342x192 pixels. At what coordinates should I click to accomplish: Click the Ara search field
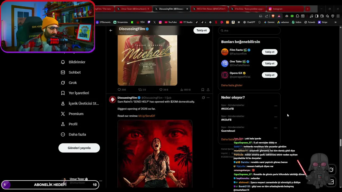coord(249,31)
